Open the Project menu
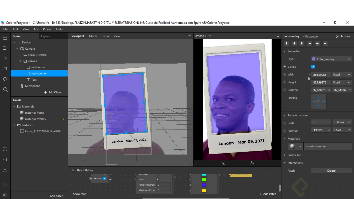This screenshot has height=199, width=354. 48,29
